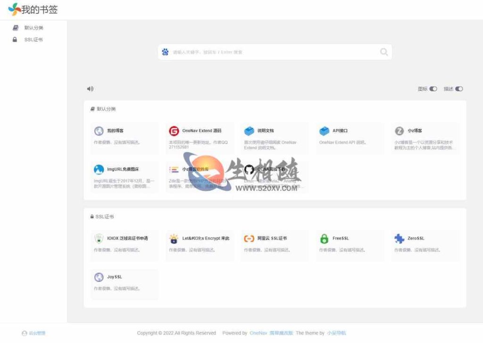
Task: Open the 后台管理 admin link
Action: coord(36,333)
